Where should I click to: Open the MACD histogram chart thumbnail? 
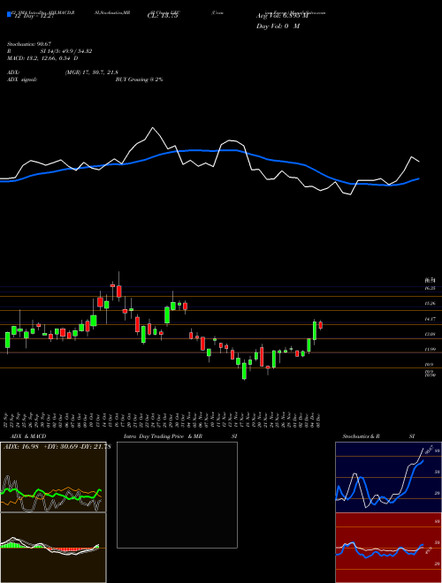tap(53, 548)
